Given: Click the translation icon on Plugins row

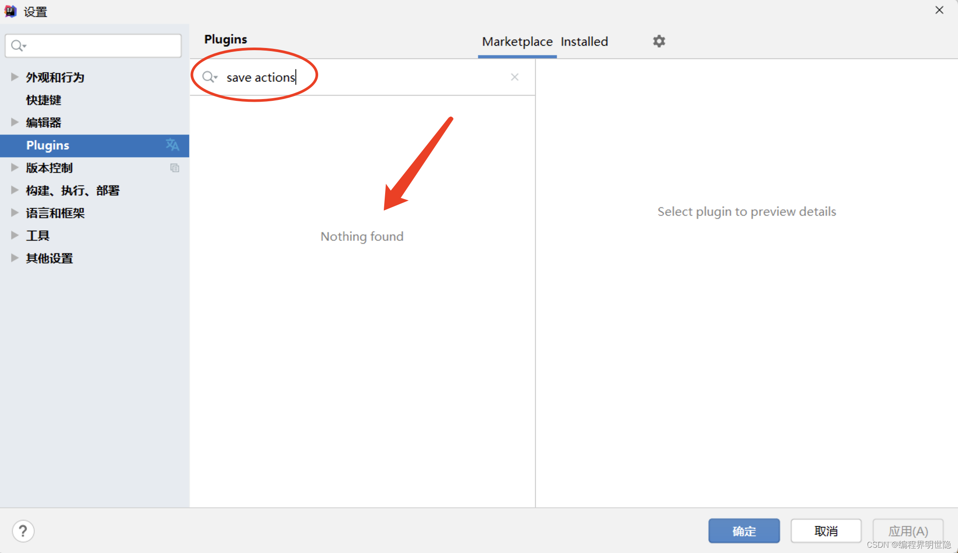Looking at the screenshot, I should pos(172,145).
